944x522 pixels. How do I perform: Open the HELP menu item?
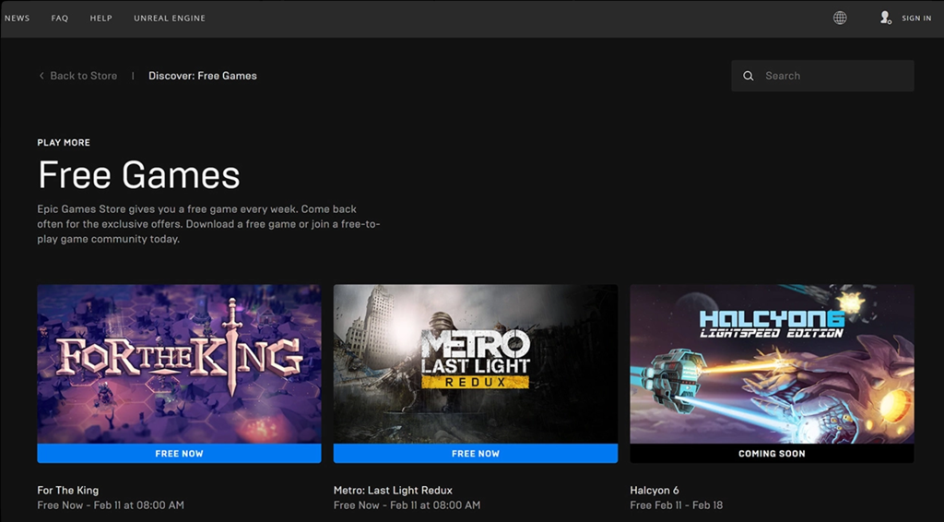click(101, 18)
